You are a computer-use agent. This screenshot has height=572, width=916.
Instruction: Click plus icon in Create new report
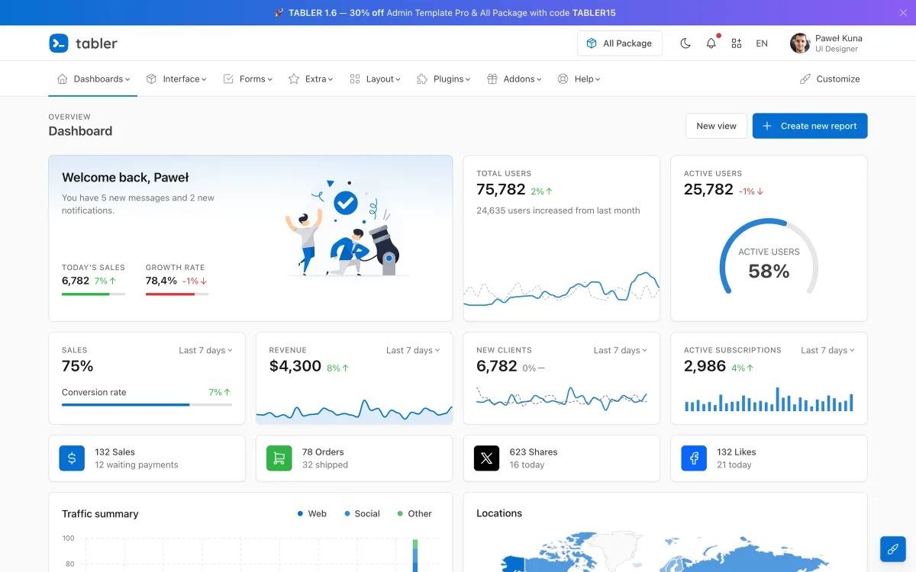[x=767, y=126]
